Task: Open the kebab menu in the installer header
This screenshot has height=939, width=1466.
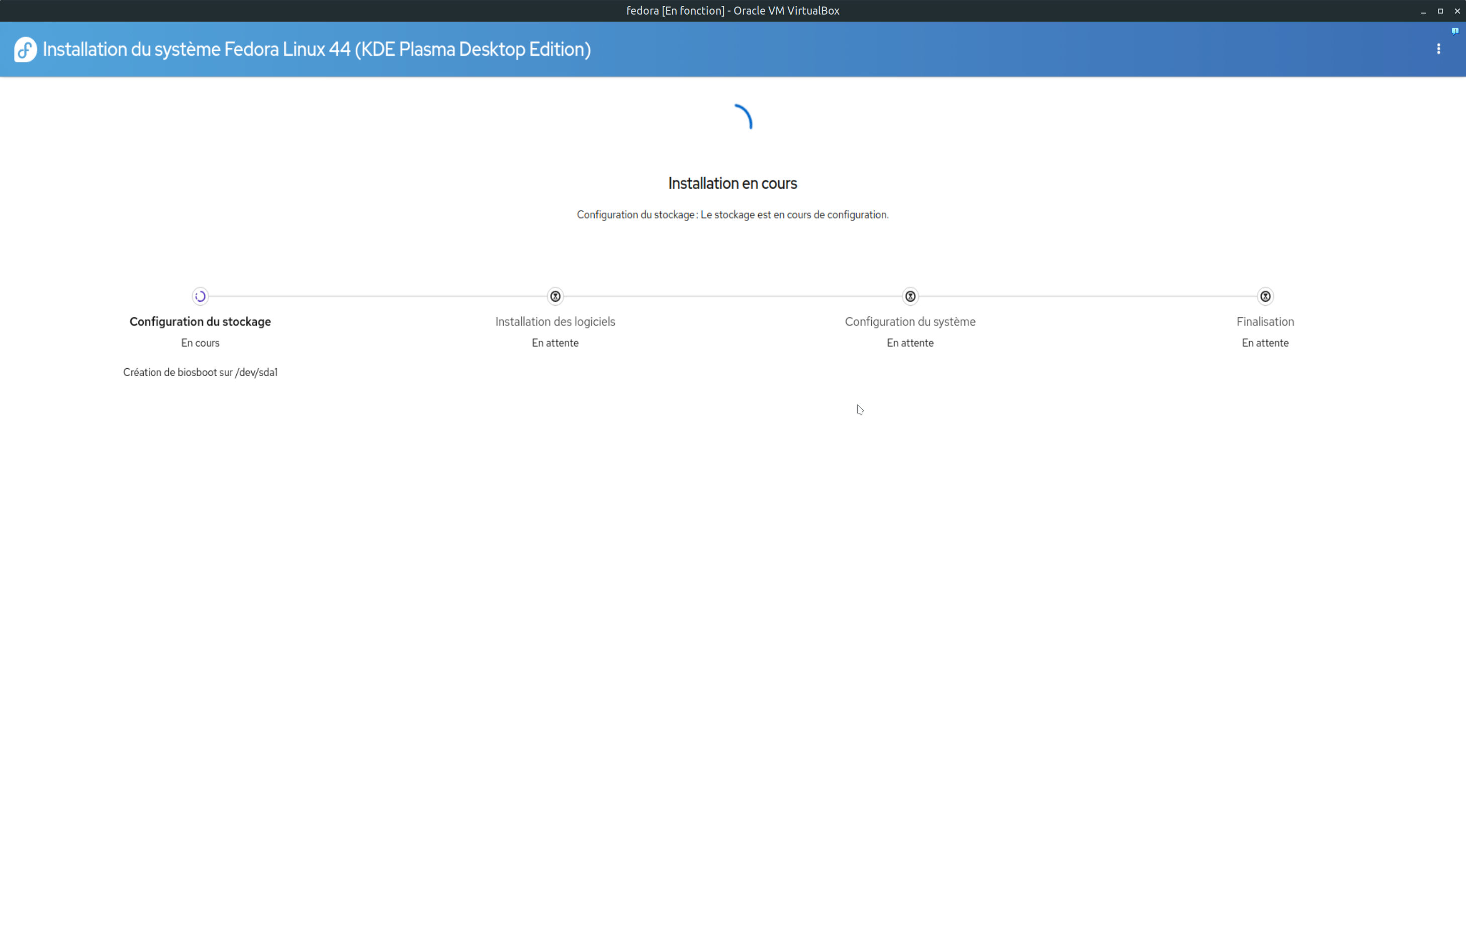Action: 1438,49
